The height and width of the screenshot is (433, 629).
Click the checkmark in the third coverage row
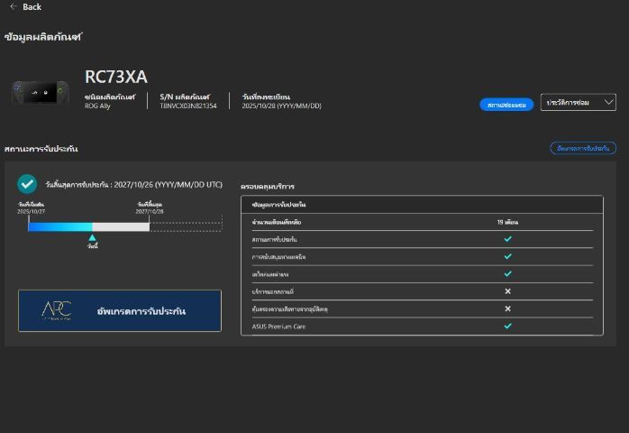pyautogui.click(x=507, y=273)
